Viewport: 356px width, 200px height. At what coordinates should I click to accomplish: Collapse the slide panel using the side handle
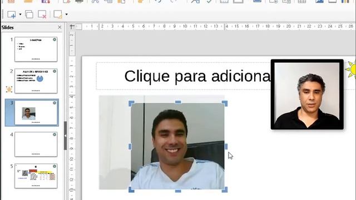[x=66, y=136]
